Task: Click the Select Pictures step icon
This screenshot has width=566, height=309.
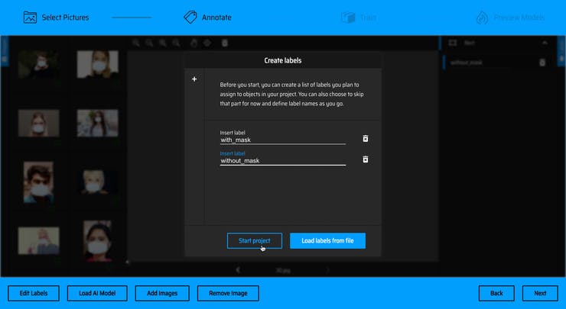Action: click(x=31, y=17)
